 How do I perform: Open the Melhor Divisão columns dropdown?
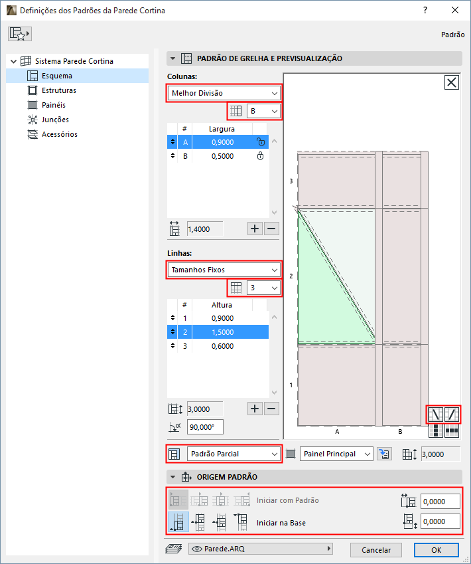tap(224, 93)
